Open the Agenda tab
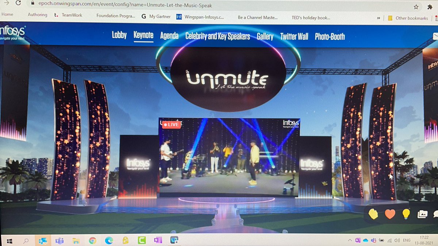This screenshot has height=246, width=438. tap(169, 36)
